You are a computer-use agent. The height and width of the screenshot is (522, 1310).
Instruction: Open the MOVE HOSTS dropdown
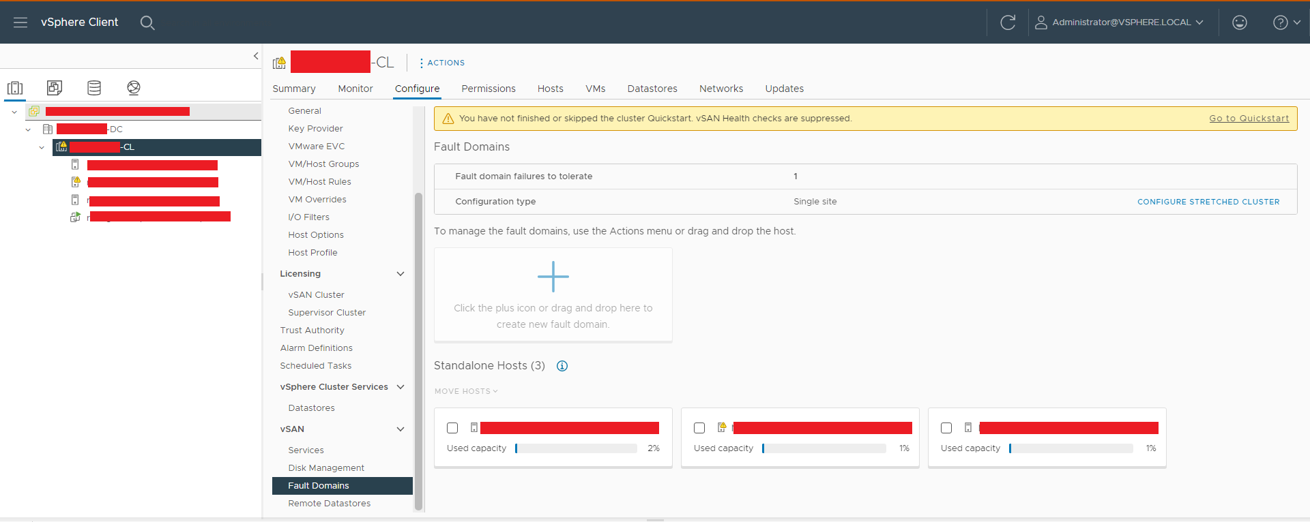(x=467, y=391)
